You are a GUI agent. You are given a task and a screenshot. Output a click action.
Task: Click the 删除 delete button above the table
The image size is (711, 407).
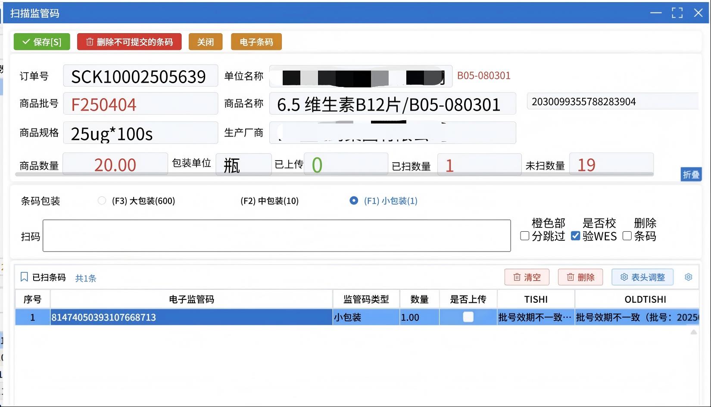580,277
